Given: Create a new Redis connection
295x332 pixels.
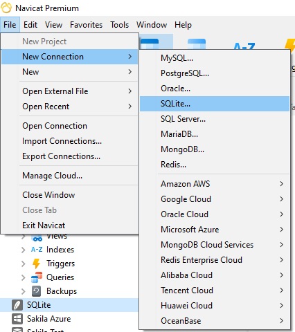Looking at the screenshot, I should 215,165.
